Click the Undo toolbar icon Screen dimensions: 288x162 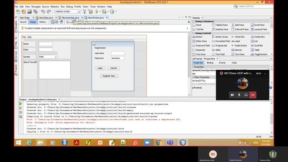coord(43,12)
